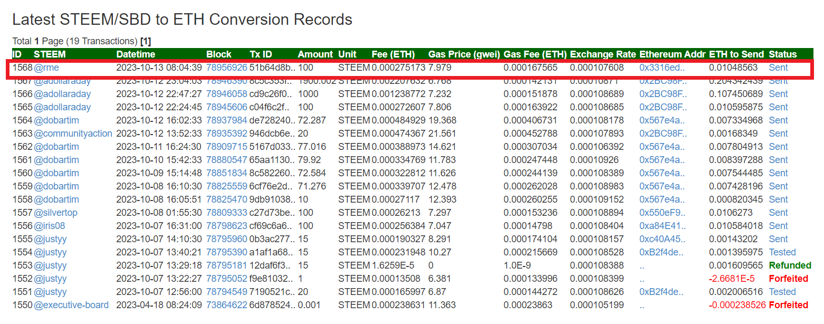Open address 0xB2f4de.. in row 1551

click(663, 292)
